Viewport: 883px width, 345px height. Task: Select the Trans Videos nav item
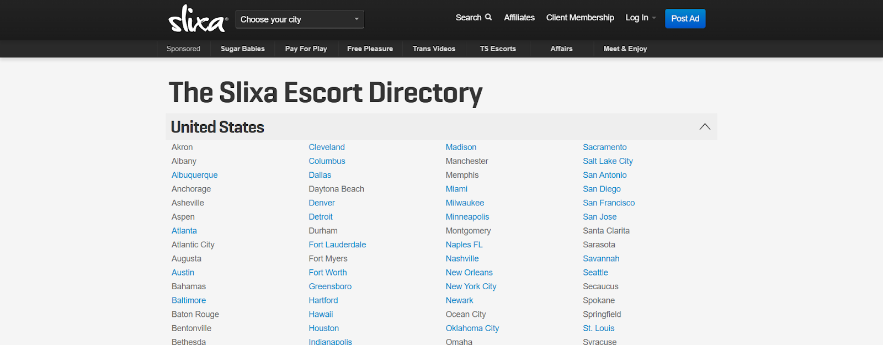(434, 49)
